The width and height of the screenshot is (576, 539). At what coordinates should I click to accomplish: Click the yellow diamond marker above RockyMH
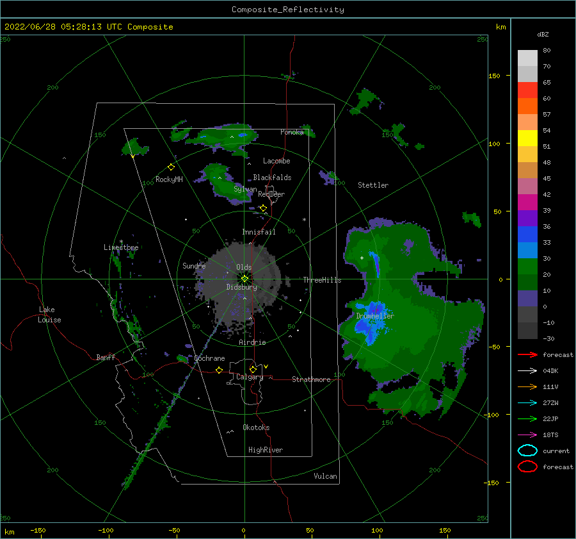point(171,167)
